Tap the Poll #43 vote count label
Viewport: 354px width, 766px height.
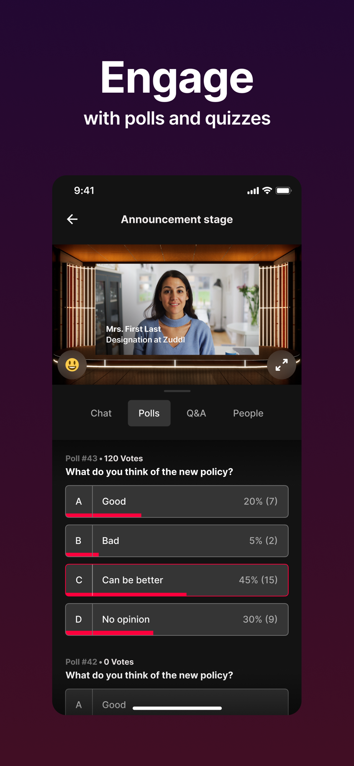[x=123, y=458]
